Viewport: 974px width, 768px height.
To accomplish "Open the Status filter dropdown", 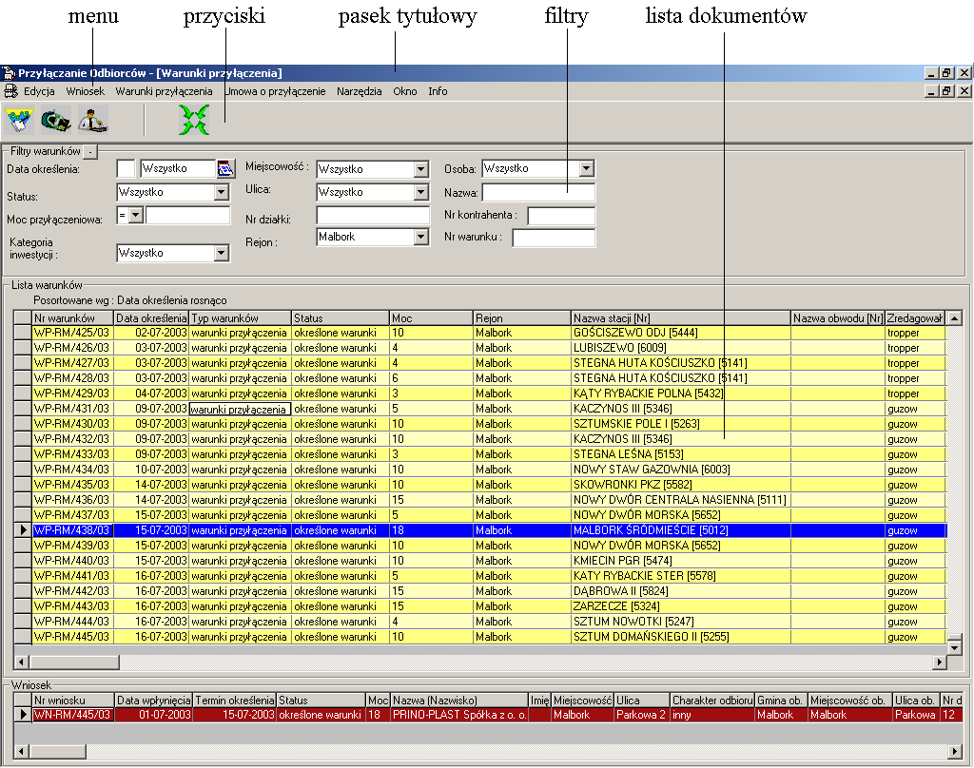I will [x=222, y=192].
